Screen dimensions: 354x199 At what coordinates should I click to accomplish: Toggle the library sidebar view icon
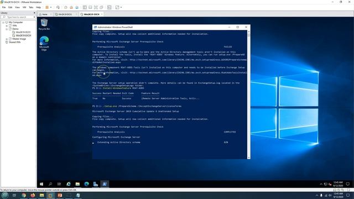85,7
